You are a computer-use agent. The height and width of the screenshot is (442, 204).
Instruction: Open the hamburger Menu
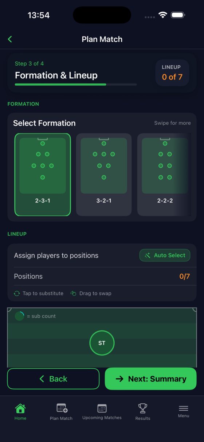pos(184,411)
